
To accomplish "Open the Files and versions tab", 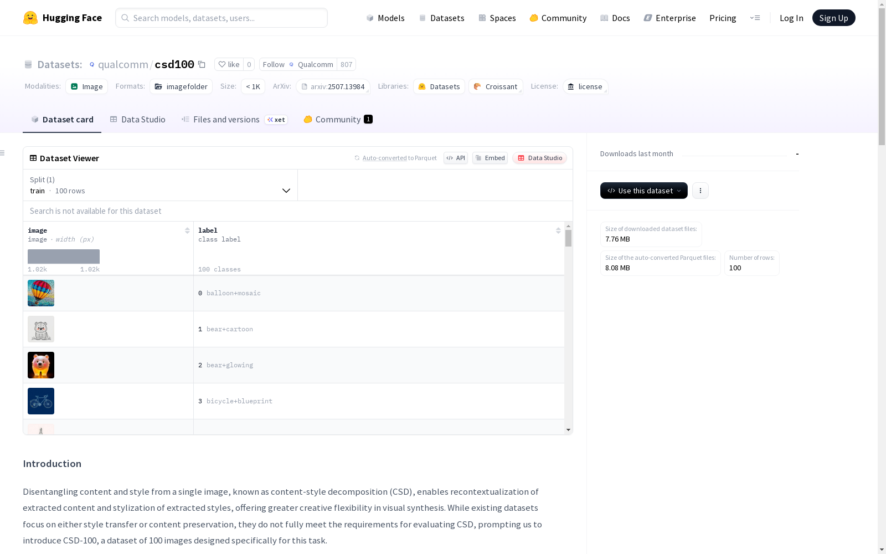I will click(235, 120).
